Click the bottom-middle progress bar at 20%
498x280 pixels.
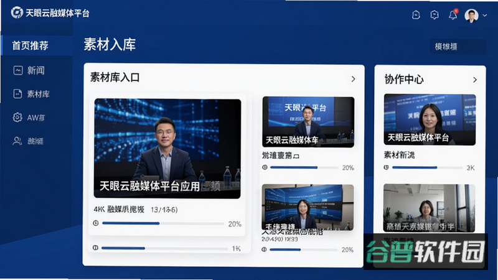pos(303,250)
